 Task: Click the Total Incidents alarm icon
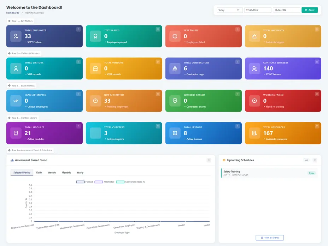(254, 36)
